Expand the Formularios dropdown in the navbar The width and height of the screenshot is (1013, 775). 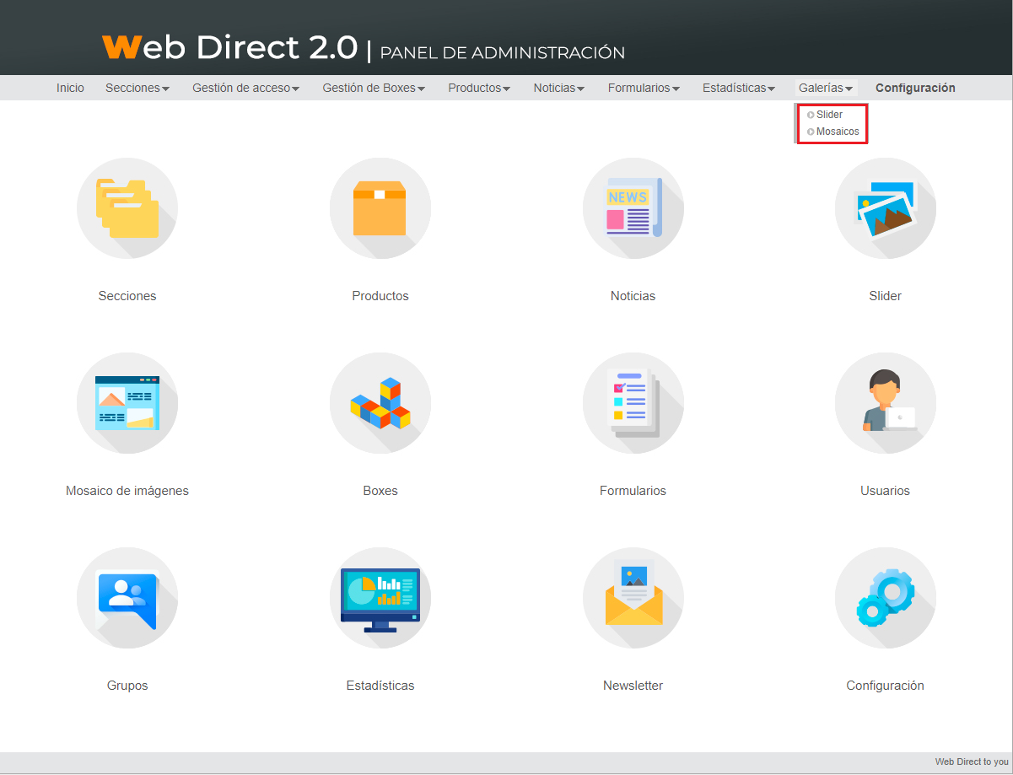[644, 88]
